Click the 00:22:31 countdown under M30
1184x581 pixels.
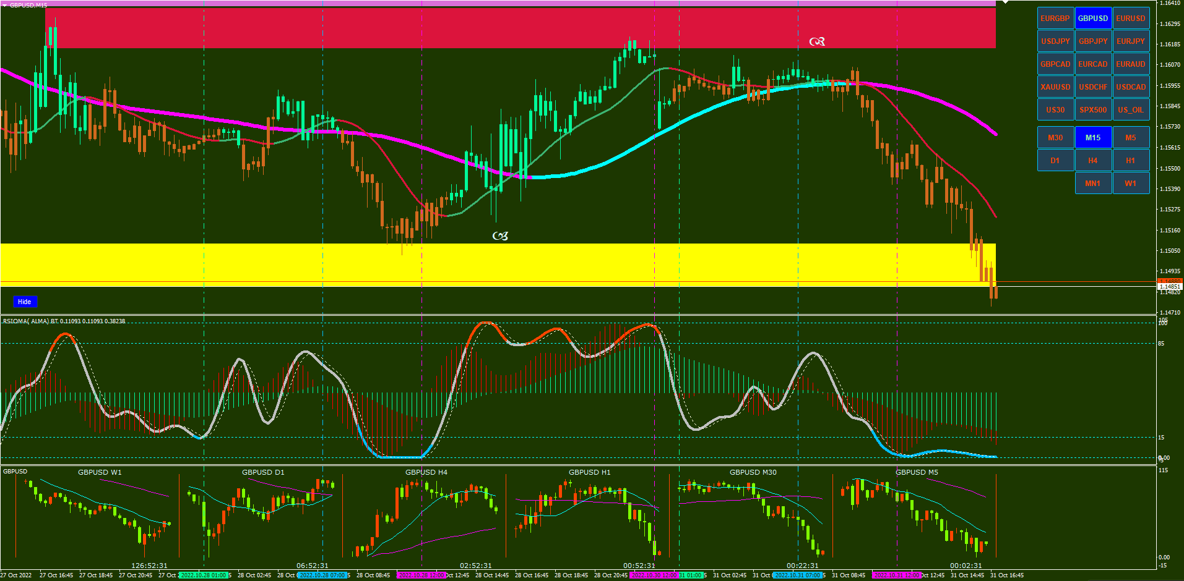click(x=803, y=566)
